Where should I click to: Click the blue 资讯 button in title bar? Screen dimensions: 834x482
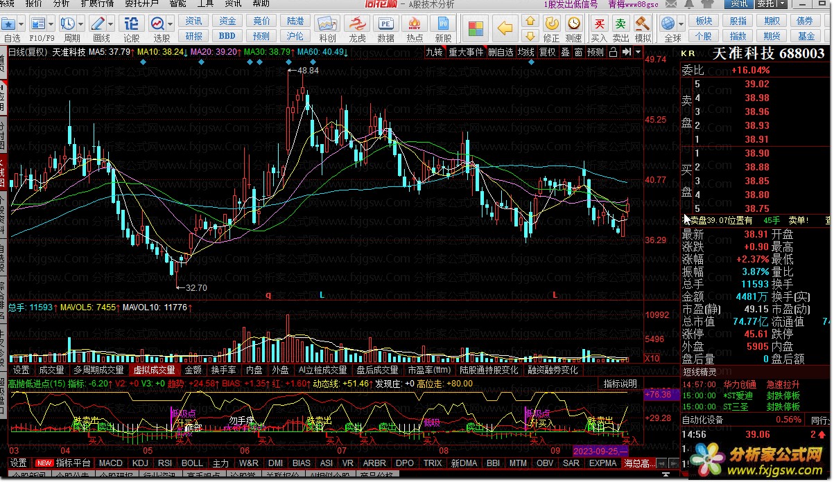(739, 4)
